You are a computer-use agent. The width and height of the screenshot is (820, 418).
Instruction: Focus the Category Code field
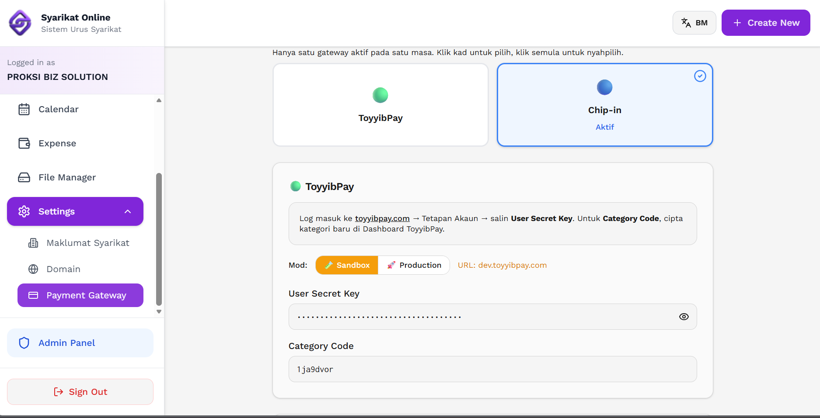493,369
